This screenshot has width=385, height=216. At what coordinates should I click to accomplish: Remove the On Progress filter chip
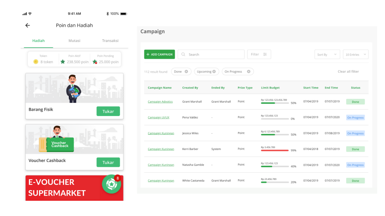249,72
